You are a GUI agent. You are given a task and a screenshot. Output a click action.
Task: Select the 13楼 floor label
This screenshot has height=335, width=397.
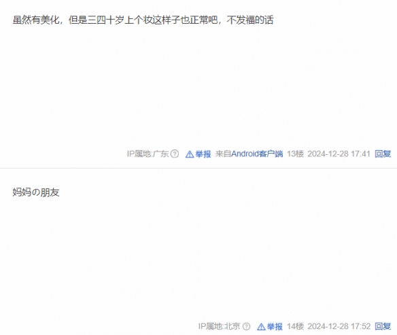295,154
